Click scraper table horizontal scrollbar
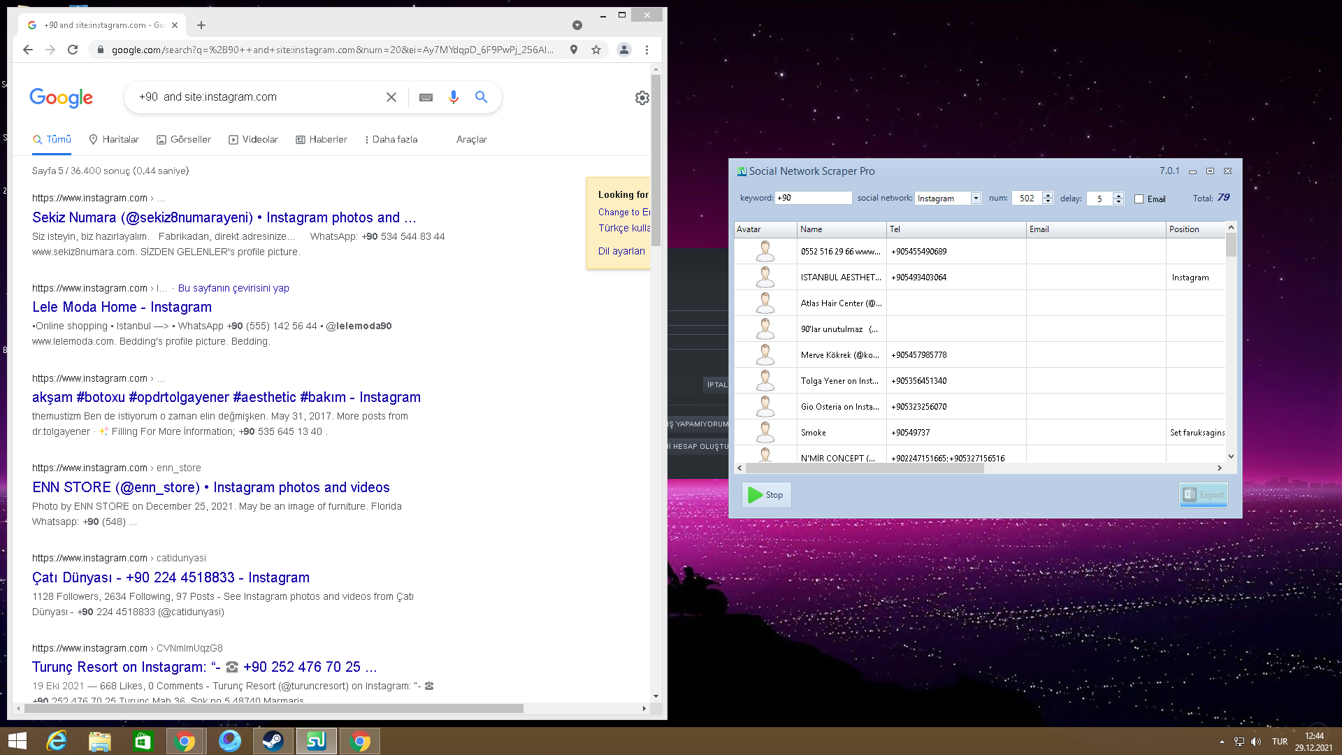The width and height of the screenshot is (1342, 755). [x=864, y=468]
